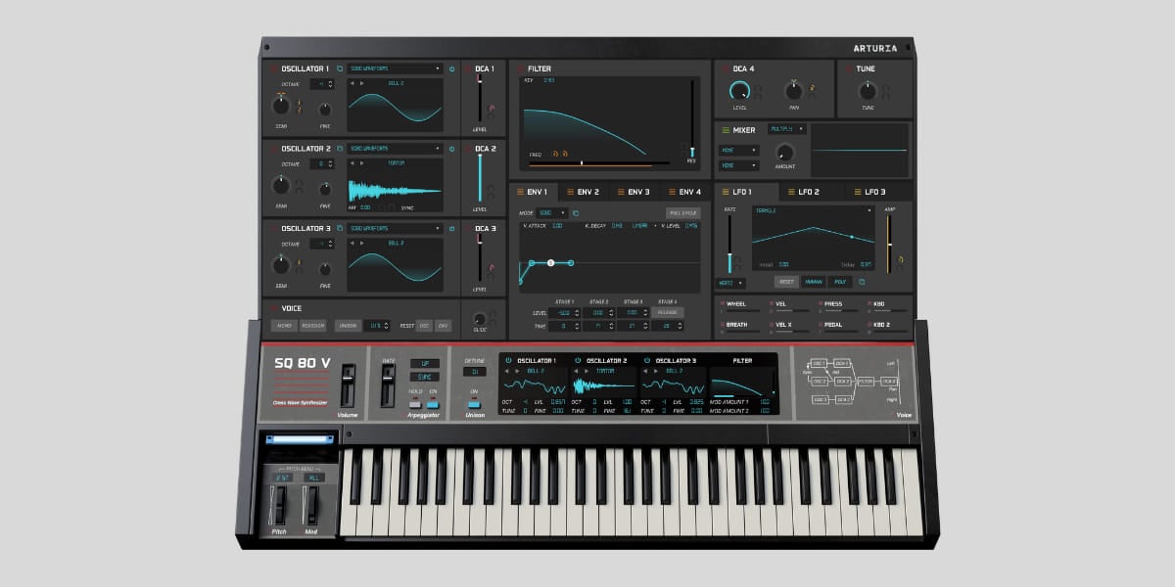Click the copy icon next to ENV mode

[576, 212]
